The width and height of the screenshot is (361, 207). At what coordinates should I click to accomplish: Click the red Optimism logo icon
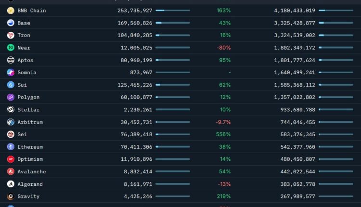coord(11,159)
